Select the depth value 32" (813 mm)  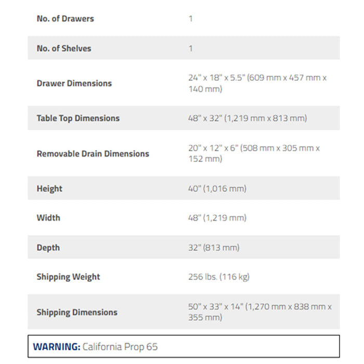click(x=214, y=248)
